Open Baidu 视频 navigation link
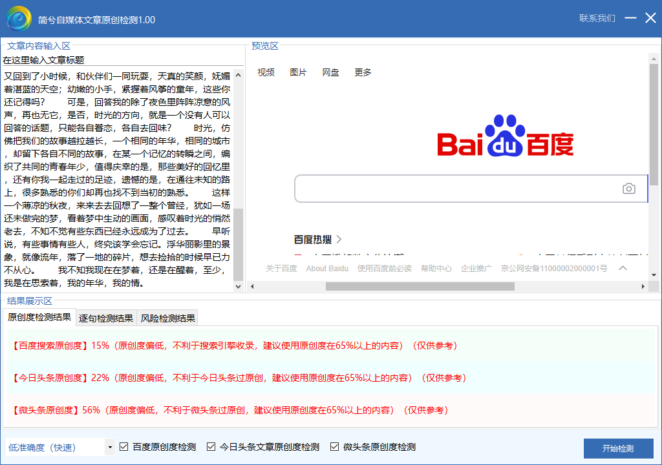662x465 pixels. pyautogui.click(x=266, y=72)
